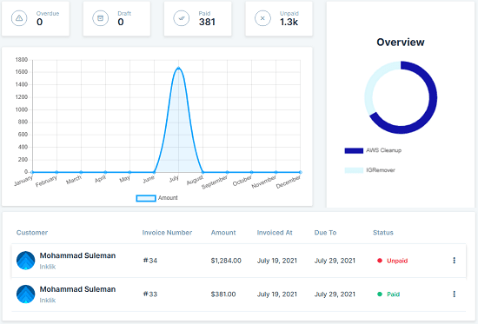Open the three-dot menu for invoice #33
The image size is (478, 324).
(454, 294)
